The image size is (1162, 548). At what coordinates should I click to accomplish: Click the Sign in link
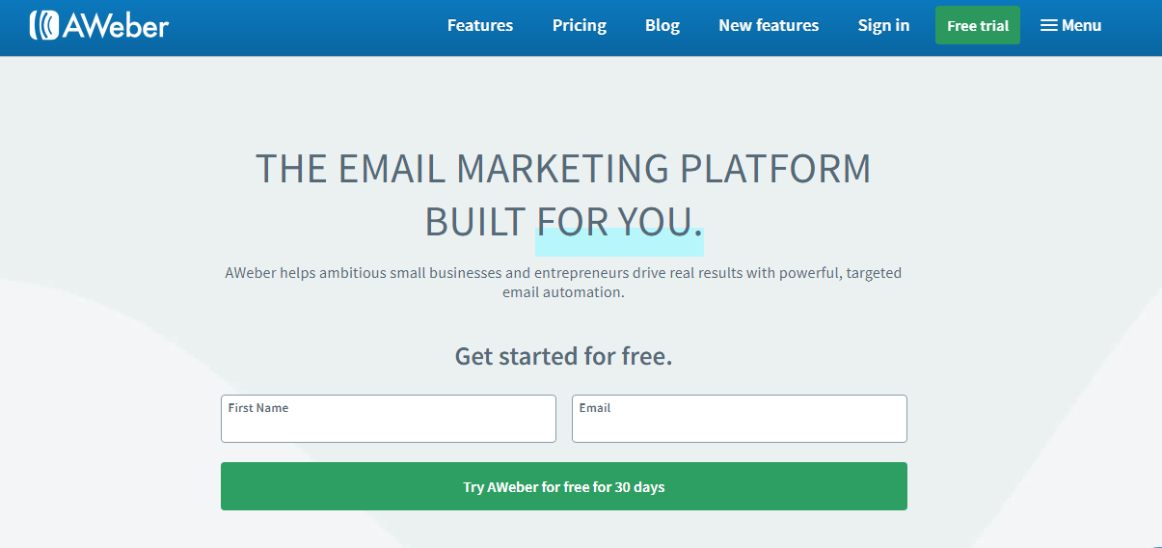pos(883,26)
